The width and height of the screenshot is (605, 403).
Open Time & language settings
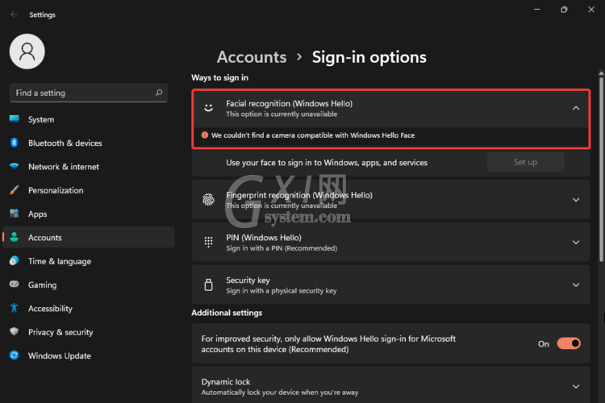pyautogui.click(x=89, y=261)
